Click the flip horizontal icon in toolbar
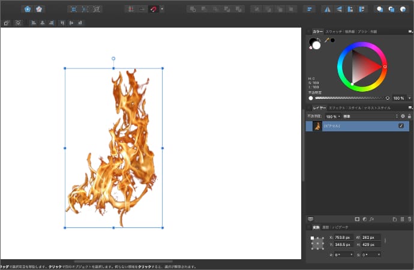414x270 pixels. 327,9
